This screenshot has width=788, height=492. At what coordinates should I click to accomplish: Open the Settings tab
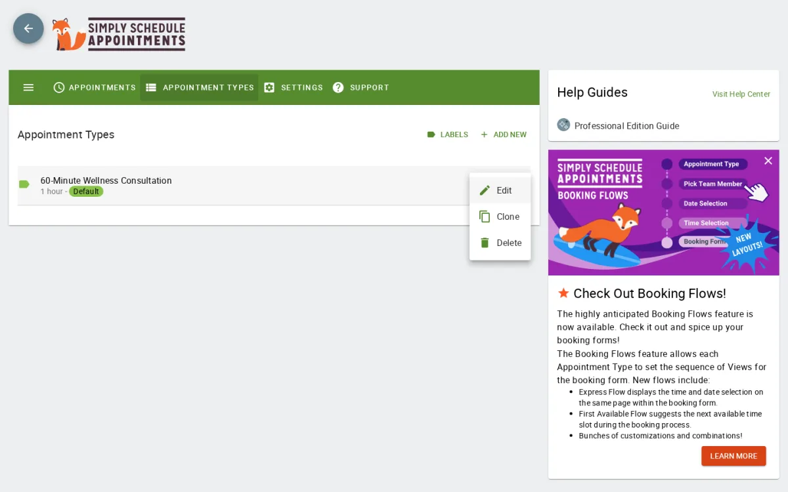coord(293,87)
